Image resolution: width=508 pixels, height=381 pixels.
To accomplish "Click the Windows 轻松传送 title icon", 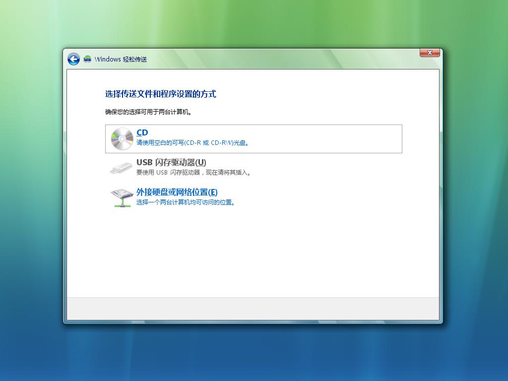I will click(87, 59).
